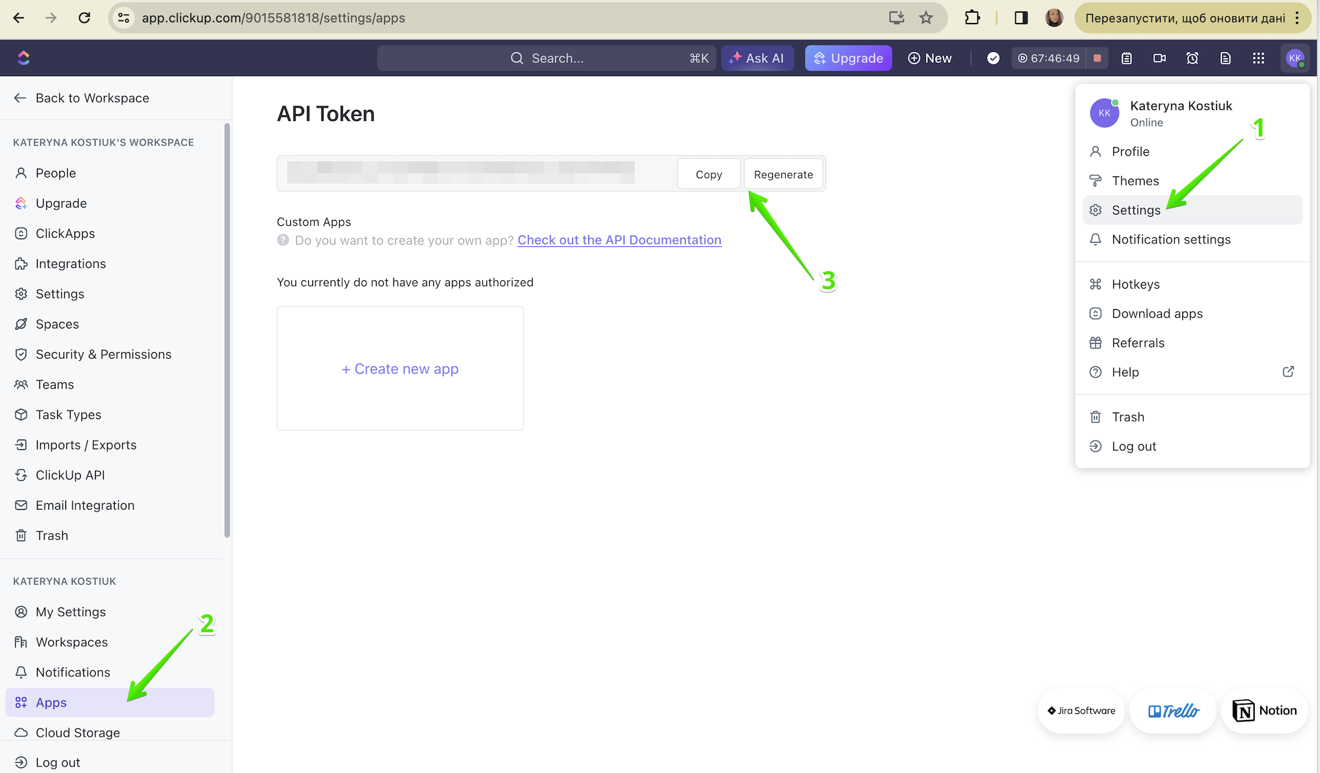Open Jira Software import chip
Viewport: 1320px width, 773px height.
(1081, 711)
